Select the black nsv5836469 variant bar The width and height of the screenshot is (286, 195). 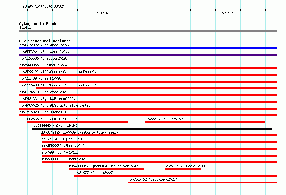[x=152, y=129]
